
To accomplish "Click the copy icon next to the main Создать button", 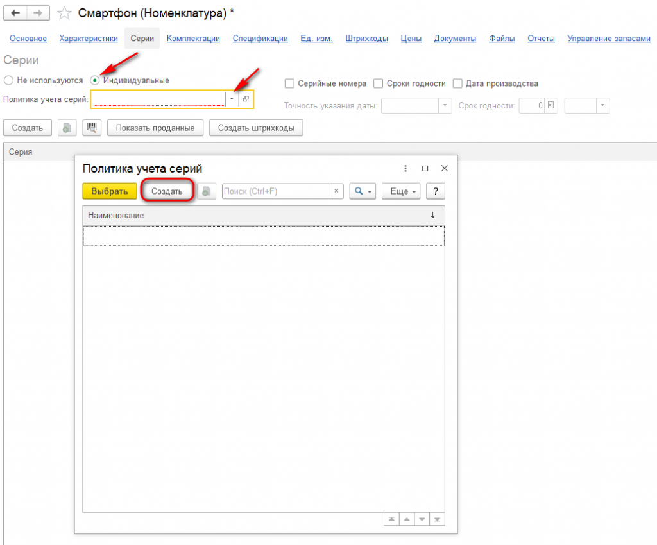I will 67,128.
